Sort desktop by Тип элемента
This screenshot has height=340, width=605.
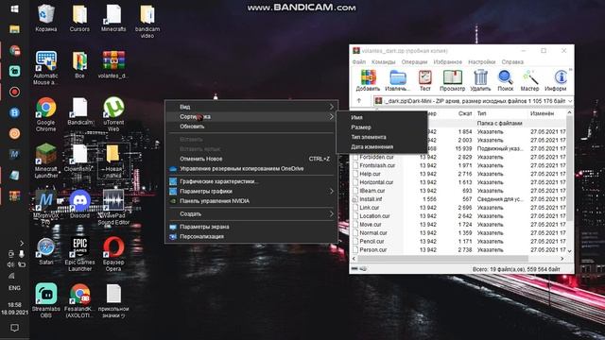tap(382, 137)
